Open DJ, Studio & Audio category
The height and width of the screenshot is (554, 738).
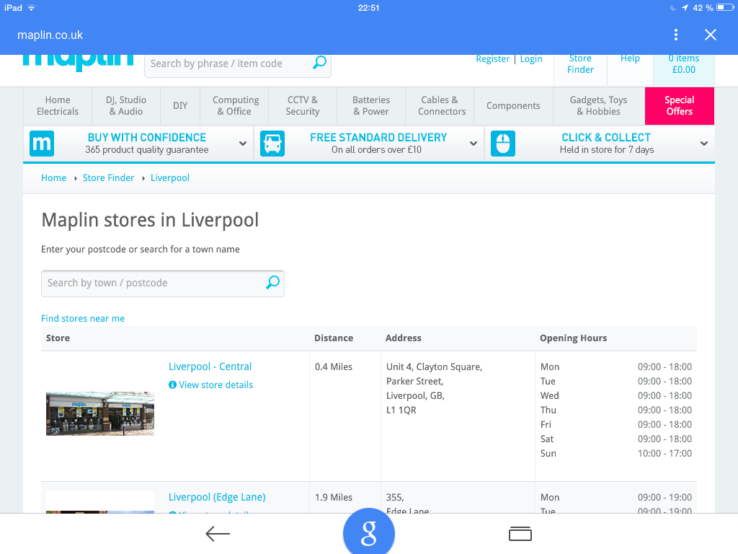pos(126,106)
